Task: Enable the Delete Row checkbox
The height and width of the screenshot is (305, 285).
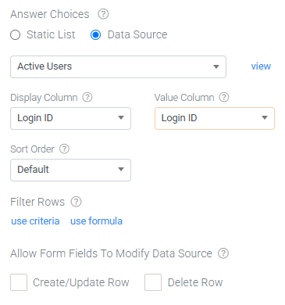Action: (153, 282)
